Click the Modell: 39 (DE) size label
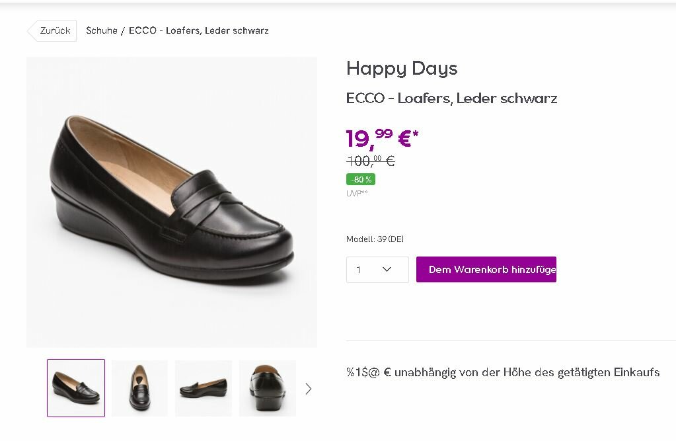 tap(375, 239)
